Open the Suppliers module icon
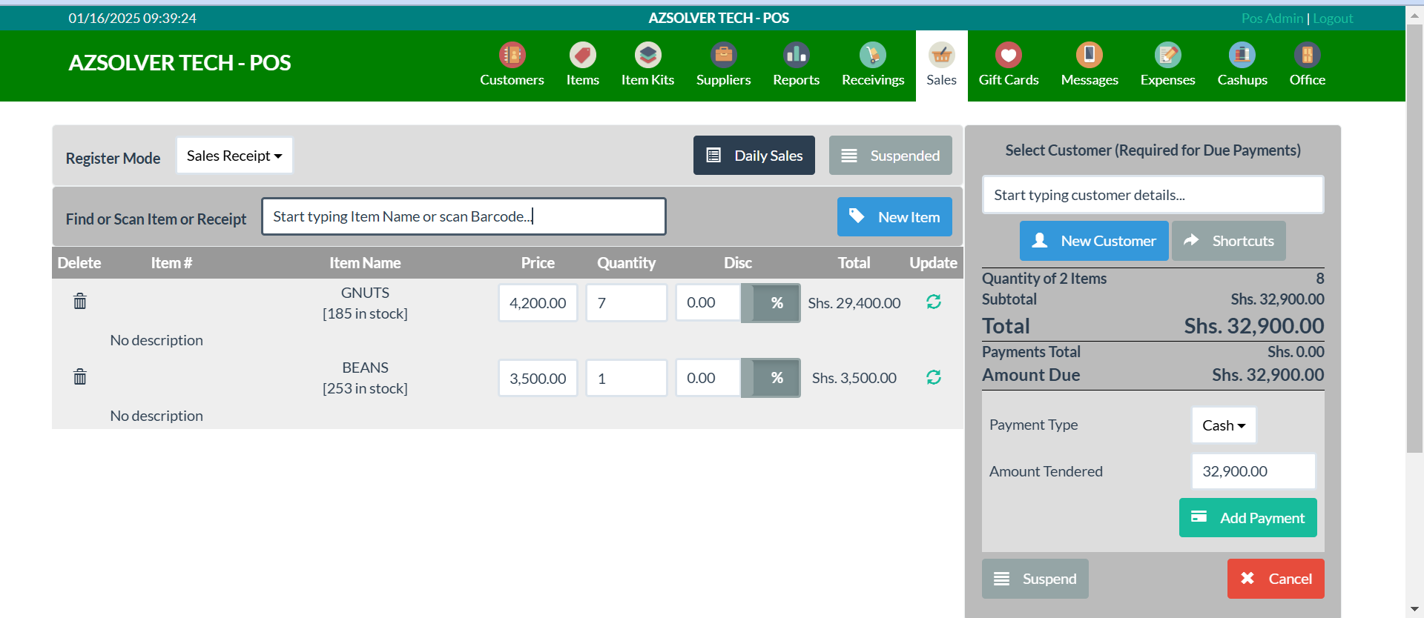The width and height of the screenshot is (1424, 618). click(x=723, y=55)
